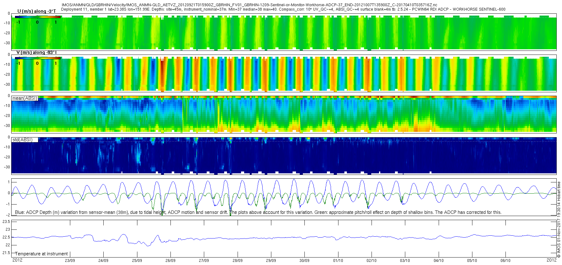Click the V (m/s) along -93°T panel label

pyautogui.click(x=37, y=52)
